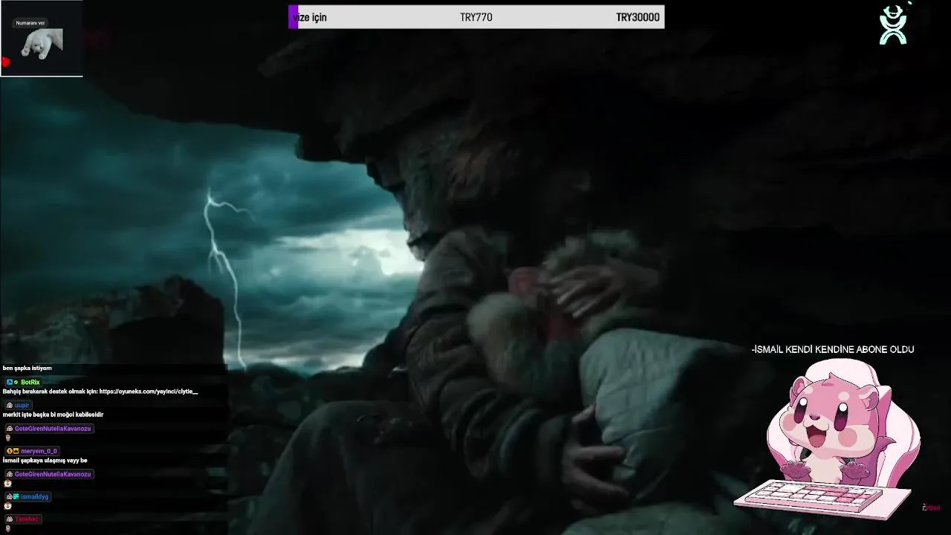
Task: Open the oyuneks.com donation link in chat
Action: tap(149, 392)
